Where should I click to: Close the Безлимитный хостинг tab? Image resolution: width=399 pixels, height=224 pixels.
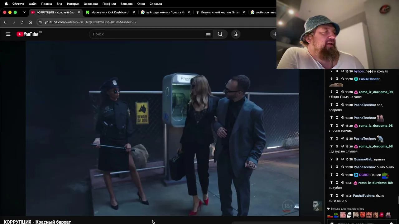coord(244,12)
